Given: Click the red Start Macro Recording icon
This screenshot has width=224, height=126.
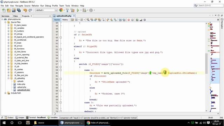Looking at the screenshot, I should [129, 20].
